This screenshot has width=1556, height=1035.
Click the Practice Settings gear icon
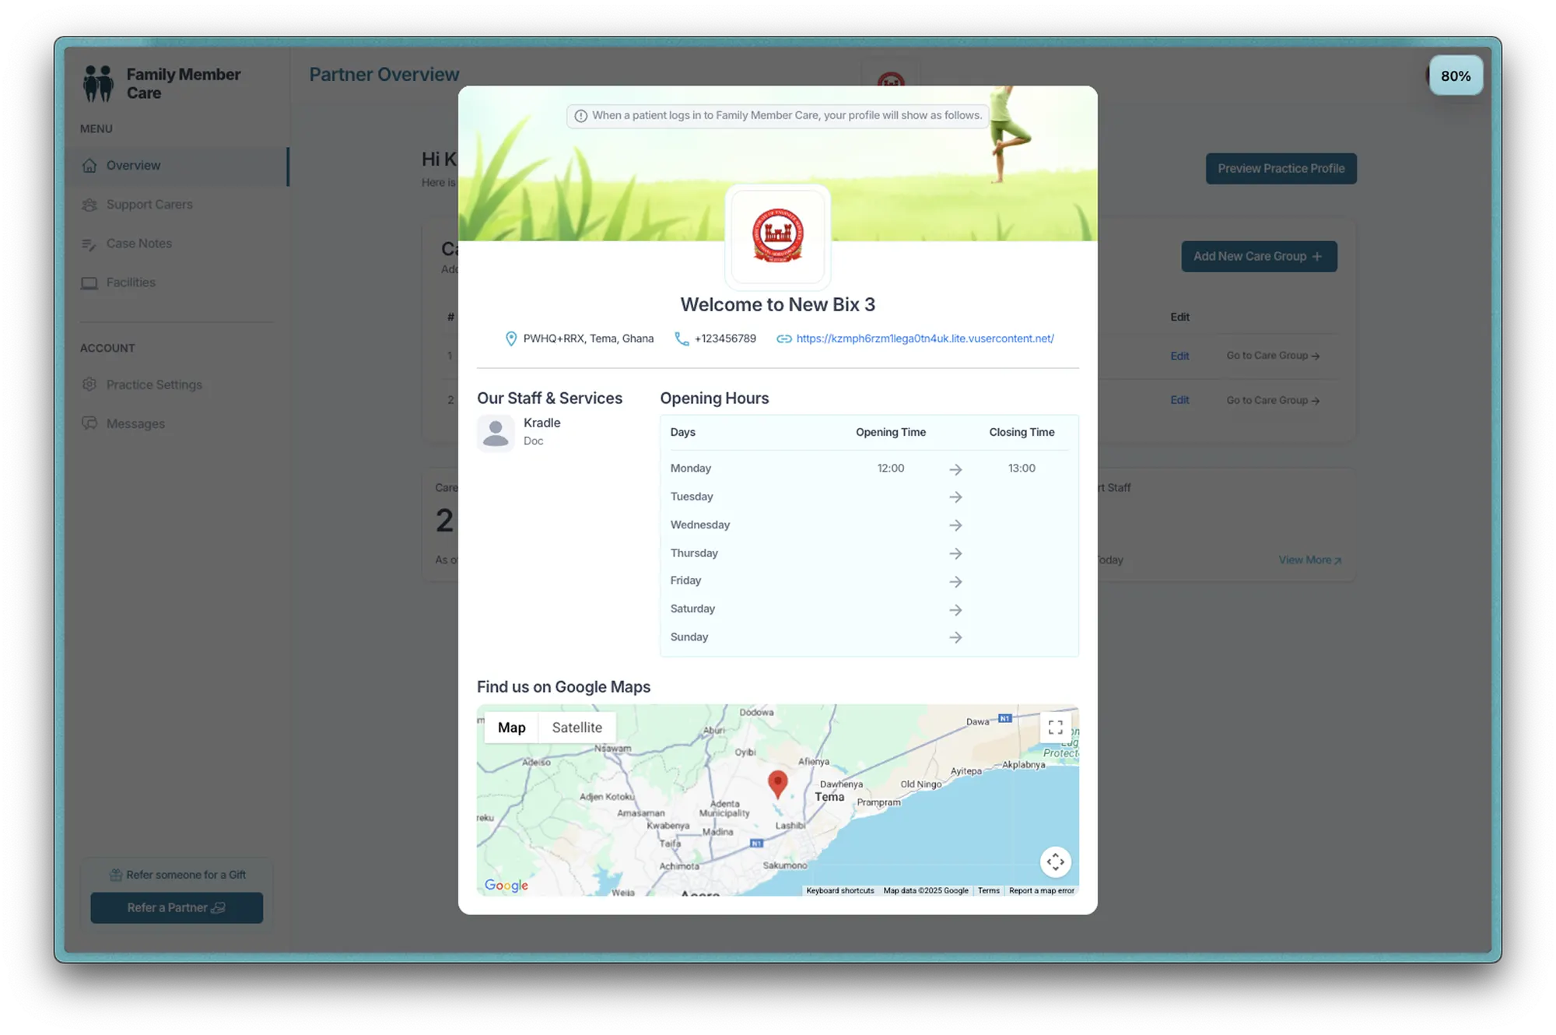pos(89,384)
